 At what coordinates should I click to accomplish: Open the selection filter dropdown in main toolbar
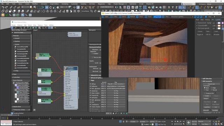click(24, 7)
